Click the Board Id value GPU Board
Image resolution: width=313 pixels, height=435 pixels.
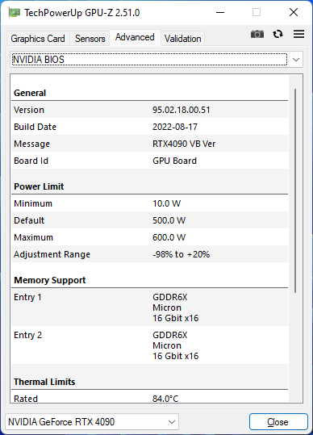coord(174,161)
